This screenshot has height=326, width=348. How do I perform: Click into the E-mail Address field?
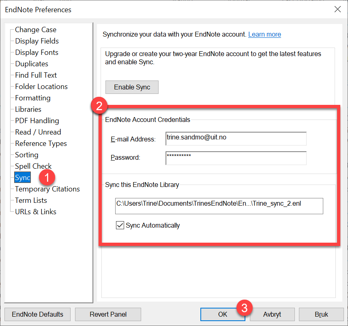tap(236, 139)
